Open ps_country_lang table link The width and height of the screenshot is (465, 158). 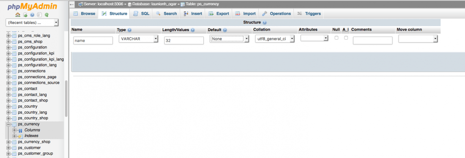click(32, 112)
